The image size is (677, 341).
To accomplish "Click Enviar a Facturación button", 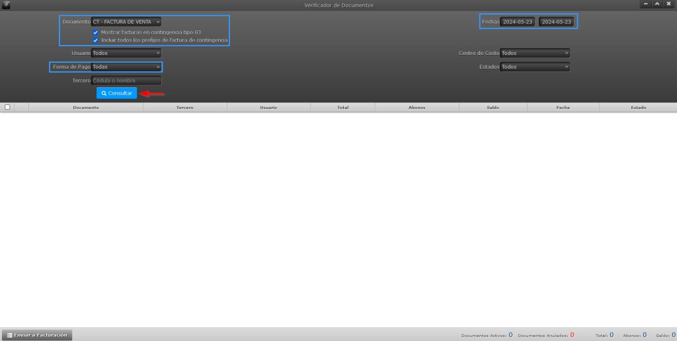I will coord(37,335).
